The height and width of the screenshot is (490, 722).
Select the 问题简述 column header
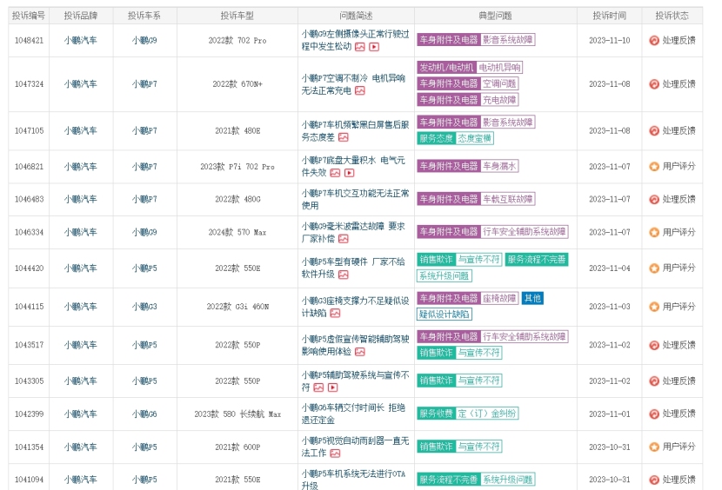(x=356, y=16)
